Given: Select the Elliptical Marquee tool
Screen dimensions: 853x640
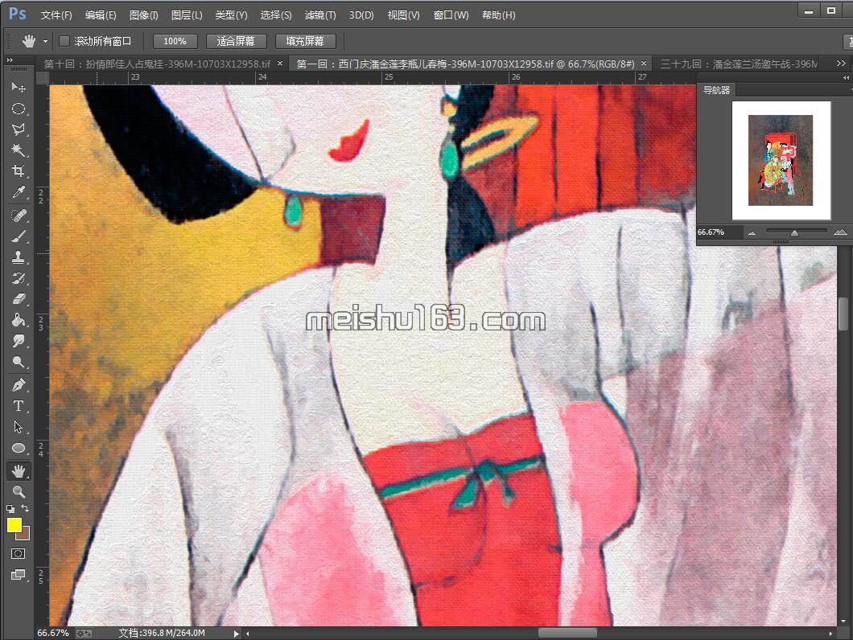Looking at the screenshot, I should pyautogui.click(x=18, y=109).
